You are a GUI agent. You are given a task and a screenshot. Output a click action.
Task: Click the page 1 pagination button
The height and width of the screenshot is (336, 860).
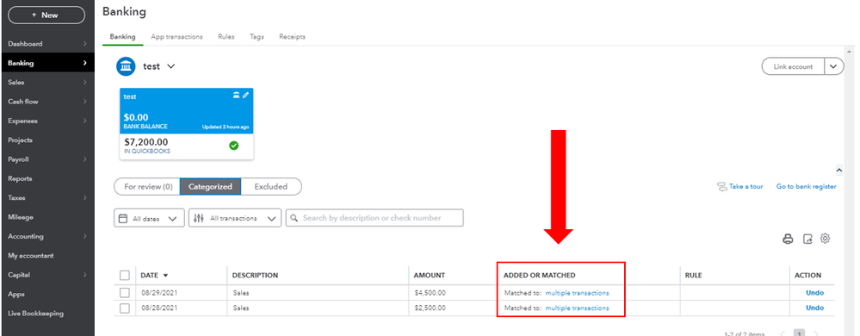coord(800,333)
